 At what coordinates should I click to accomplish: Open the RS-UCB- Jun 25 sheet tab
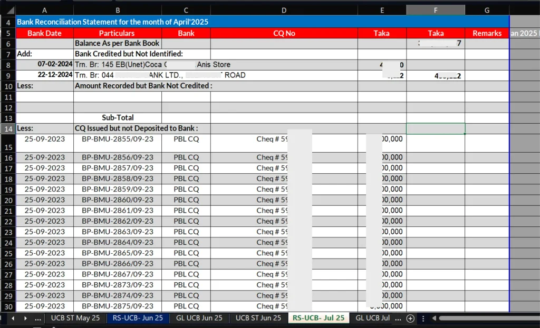pyautogui.click(x=138, y=318)
